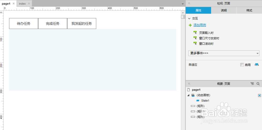Open the page tabs list dropdown arrow
Image resolution: width=262 pixels, height=130 pixels.
[x=183, y=4]
